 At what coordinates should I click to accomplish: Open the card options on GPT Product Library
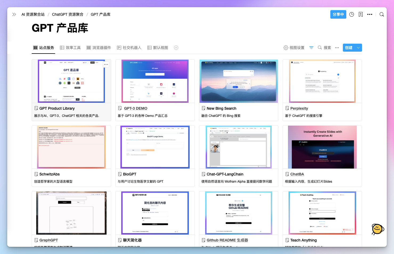click(x=106, y=64)
